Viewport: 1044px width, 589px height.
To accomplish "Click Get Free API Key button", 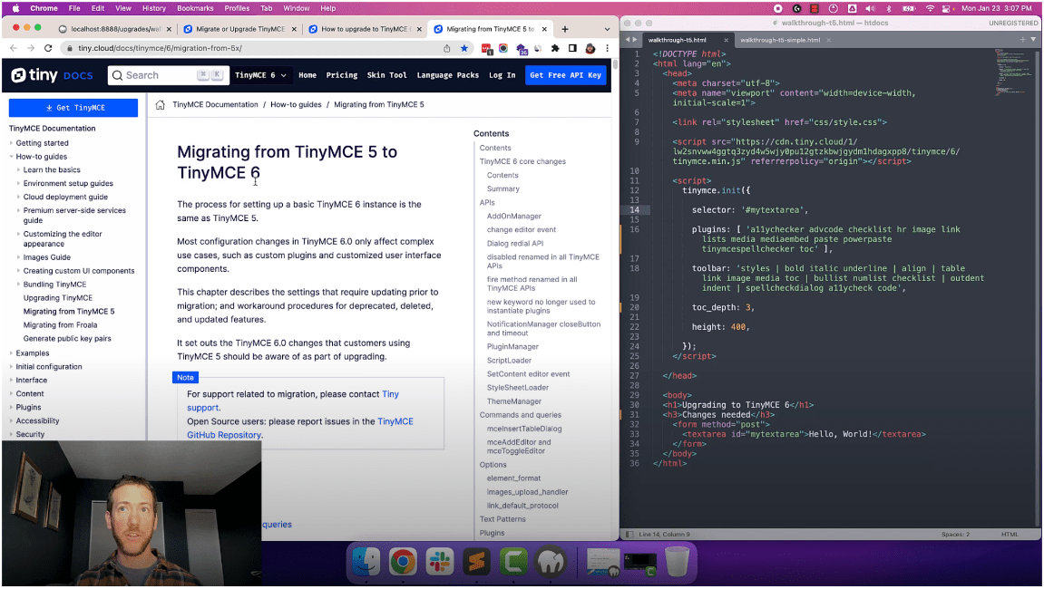I will pyautogui.click(x=565, y=75).
